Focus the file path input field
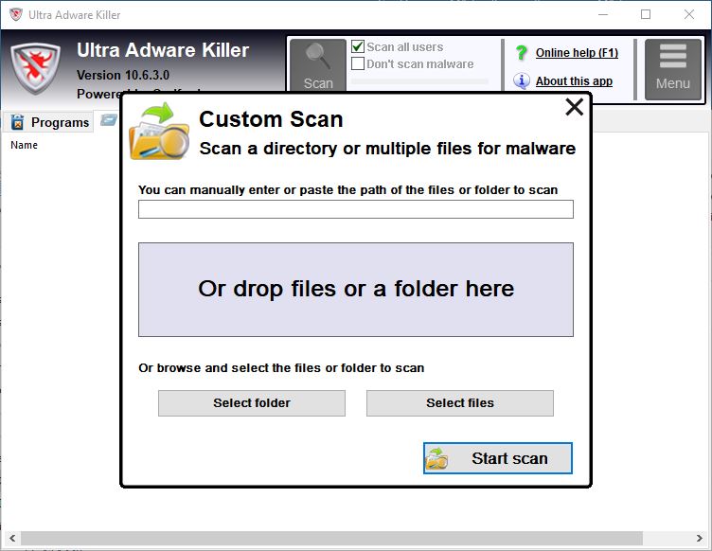This screenshot has width=712, height=551. pyautogui.click(x=356, y=209)
